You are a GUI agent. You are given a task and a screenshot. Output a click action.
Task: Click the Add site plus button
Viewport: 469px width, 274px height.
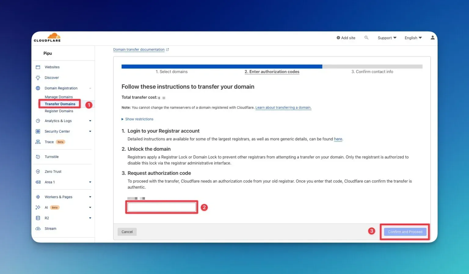[x=346, y=38]
